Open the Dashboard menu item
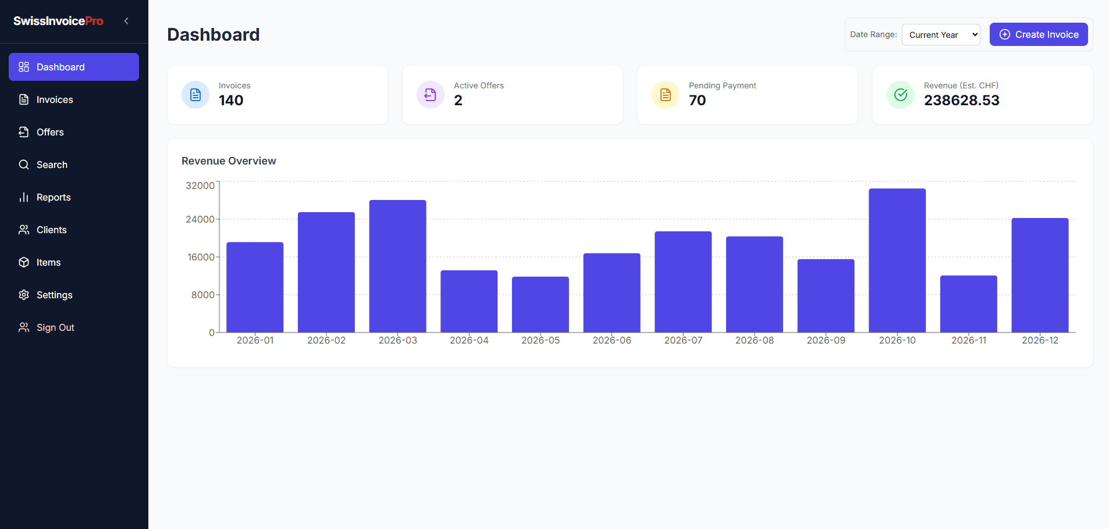The width and height of the screenshot is (1109, 529). coord(74,67)
